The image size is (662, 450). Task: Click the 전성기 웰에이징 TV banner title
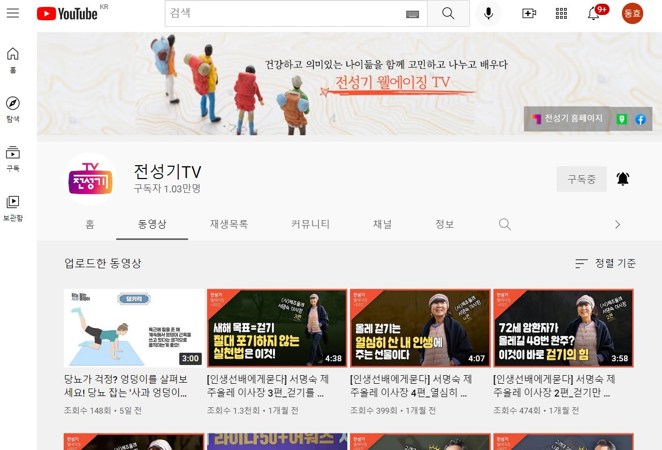tap(393, 83)
